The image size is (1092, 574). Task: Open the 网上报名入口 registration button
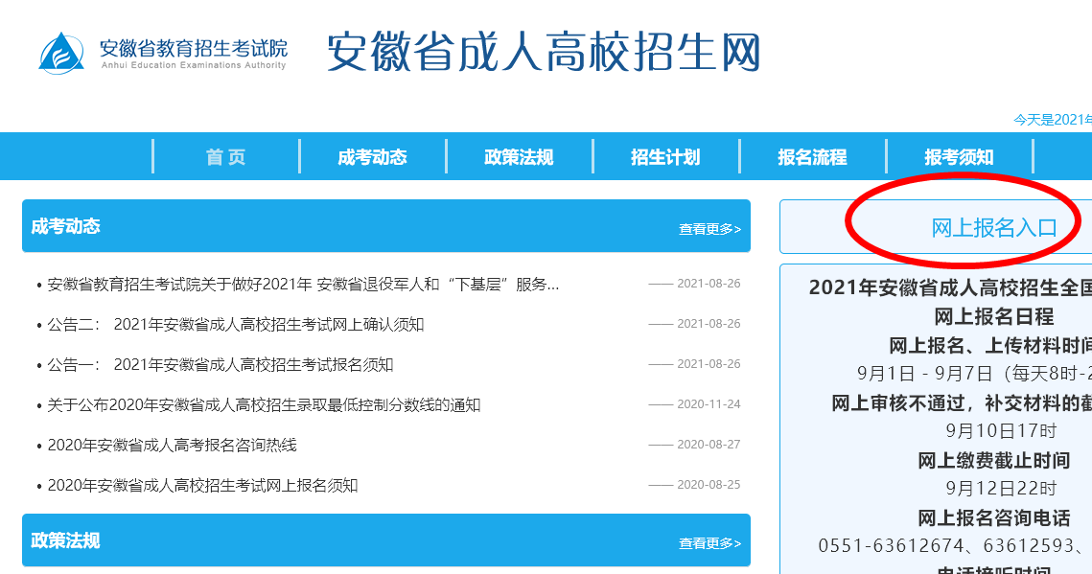993,228
